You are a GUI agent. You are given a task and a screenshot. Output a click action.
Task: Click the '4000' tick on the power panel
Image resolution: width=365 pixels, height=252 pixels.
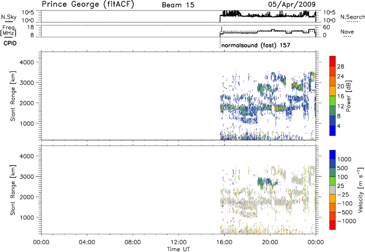click(27, 62)
